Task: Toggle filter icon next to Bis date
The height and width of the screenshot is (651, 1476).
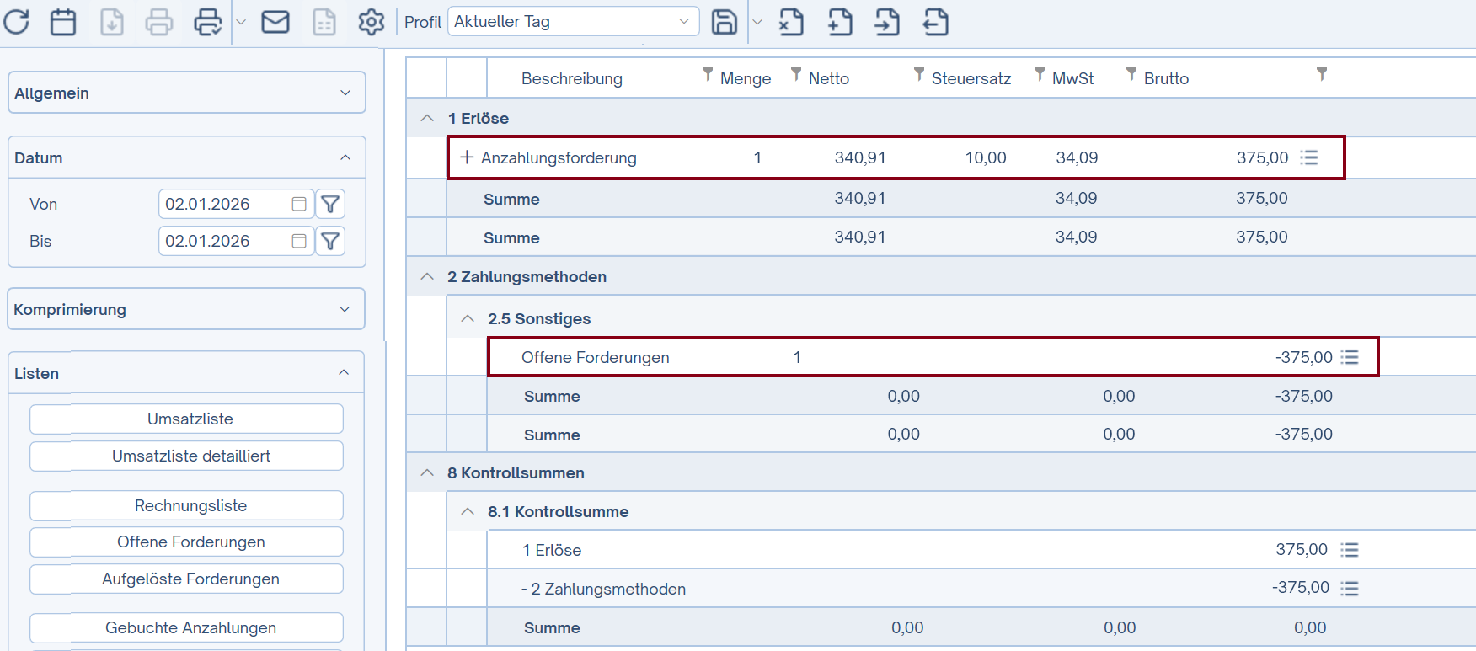Action: (330, 242)
